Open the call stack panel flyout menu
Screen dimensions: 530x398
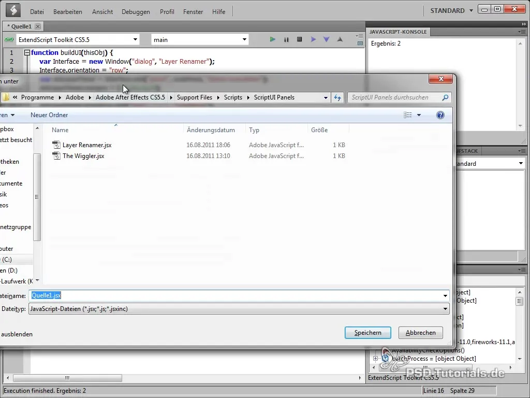coord(522,151)
